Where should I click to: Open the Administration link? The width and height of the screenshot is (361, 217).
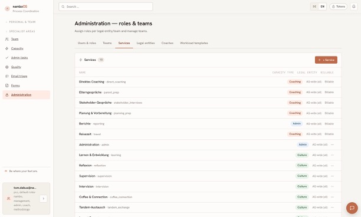coord(21,95)
